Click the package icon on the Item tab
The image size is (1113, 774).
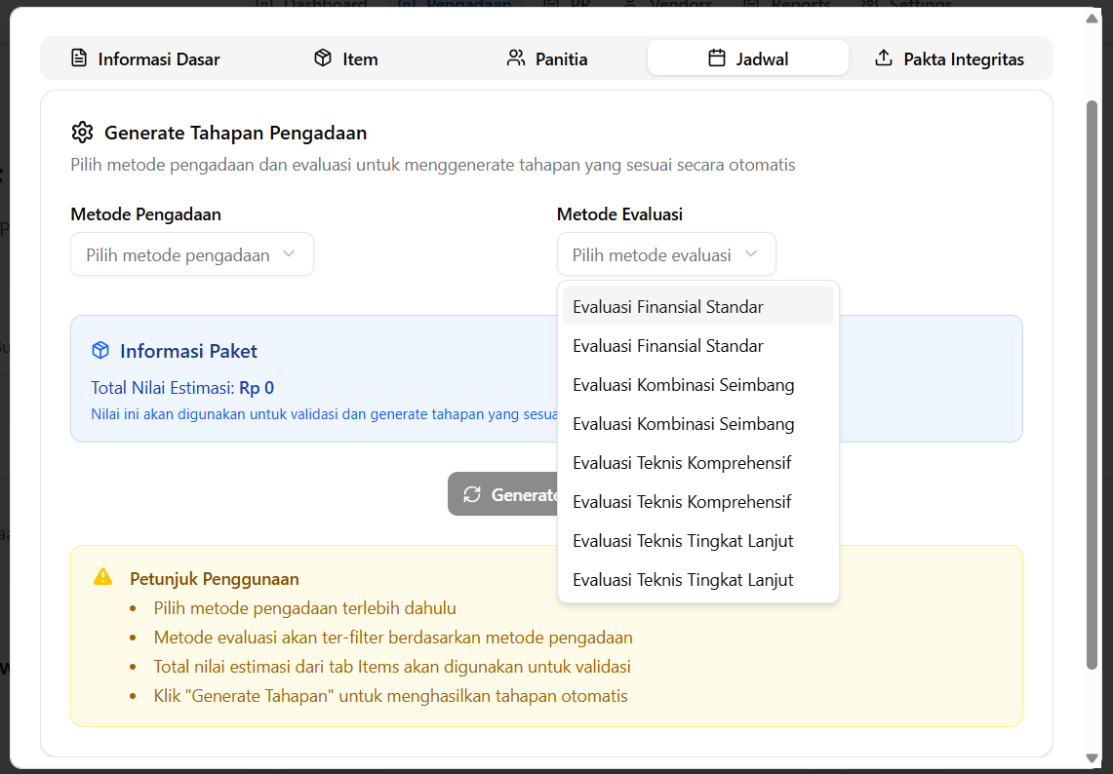[x=322, y=58]
